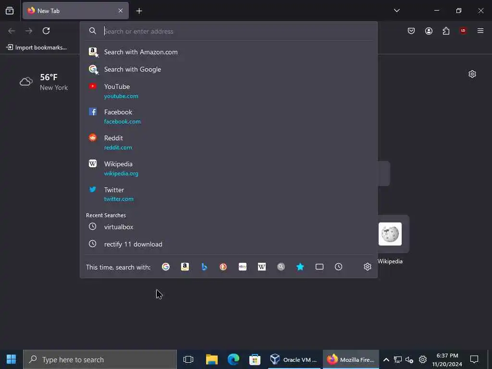Screen dimensions: 492x369
Task: Click the Type here to search box
Action: click(100, 359)
